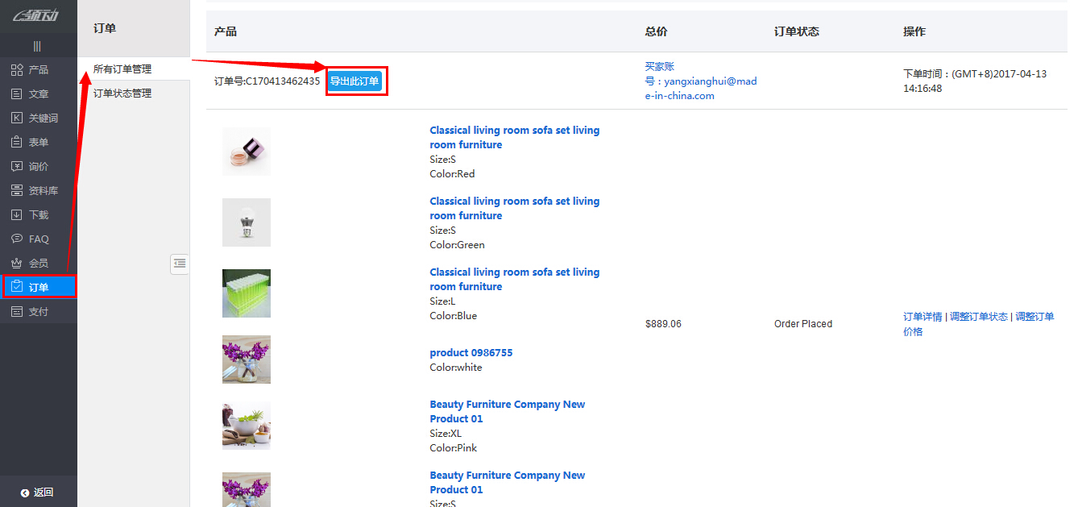Image resolution: width=1074 pixels, height=507 pixels.
Task: Open the FAQ chat bubble icon
Action: click(x=17, y=239)
